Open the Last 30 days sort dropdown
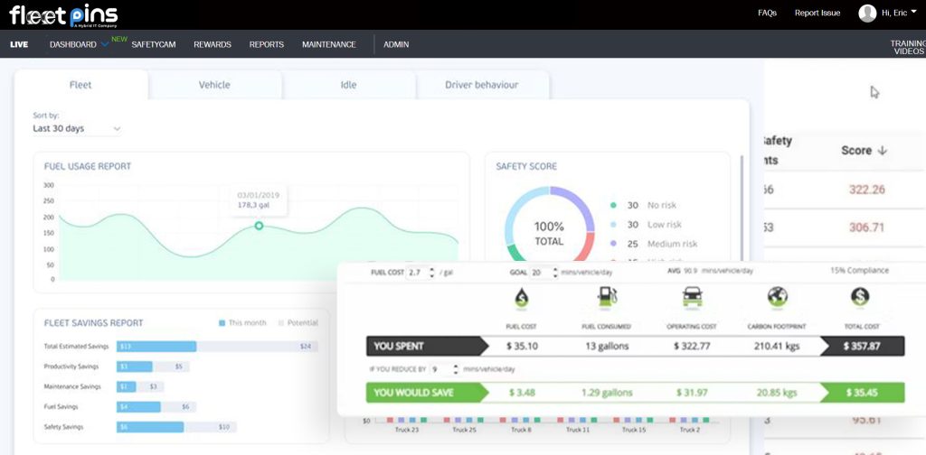Image resolution: width=926 pixels, height=455 pixels. click(x=77, y=128)
